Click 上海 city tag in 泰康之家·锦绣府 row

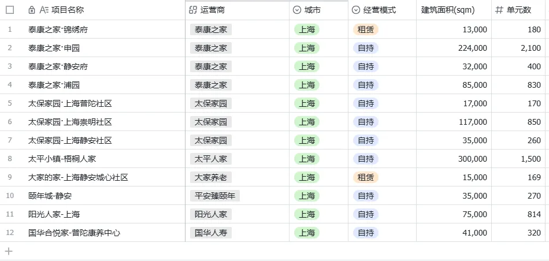click(x=307, y=29)
